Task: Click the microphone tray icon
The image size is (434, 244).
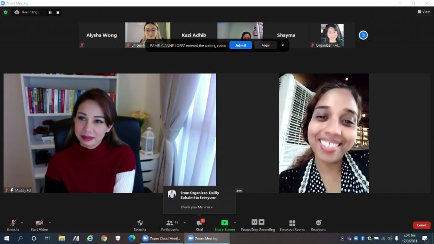Action: 397,238
